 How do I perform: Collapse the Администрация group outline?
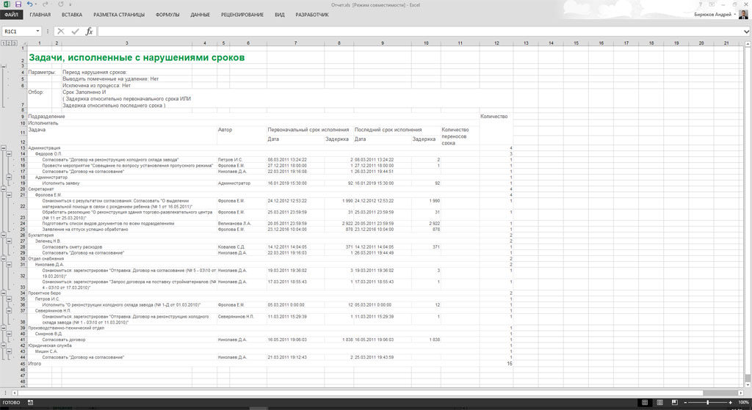[4, 148]
